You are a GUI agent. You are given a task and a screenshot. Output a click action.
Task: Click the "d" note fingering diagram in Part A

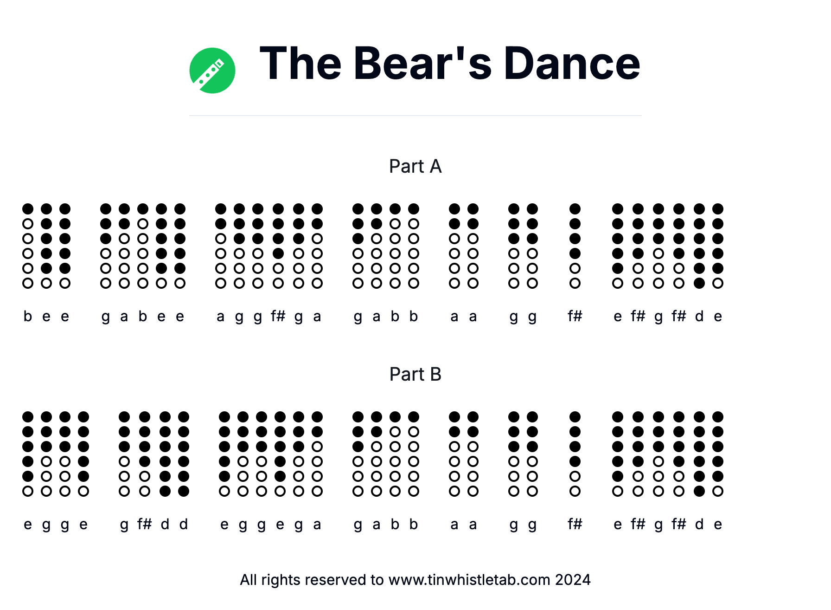699,246
